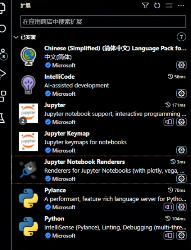Open the Pylance extension
The image size is (191, 250).
coord(101,198)
